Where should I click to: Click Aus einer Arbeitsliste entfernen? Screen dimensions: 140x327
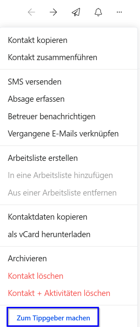(x=69, y=193)
